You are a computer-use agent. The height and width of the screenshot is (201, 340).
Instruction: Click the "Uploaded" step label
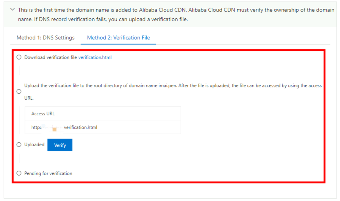[x=34, y=145]
